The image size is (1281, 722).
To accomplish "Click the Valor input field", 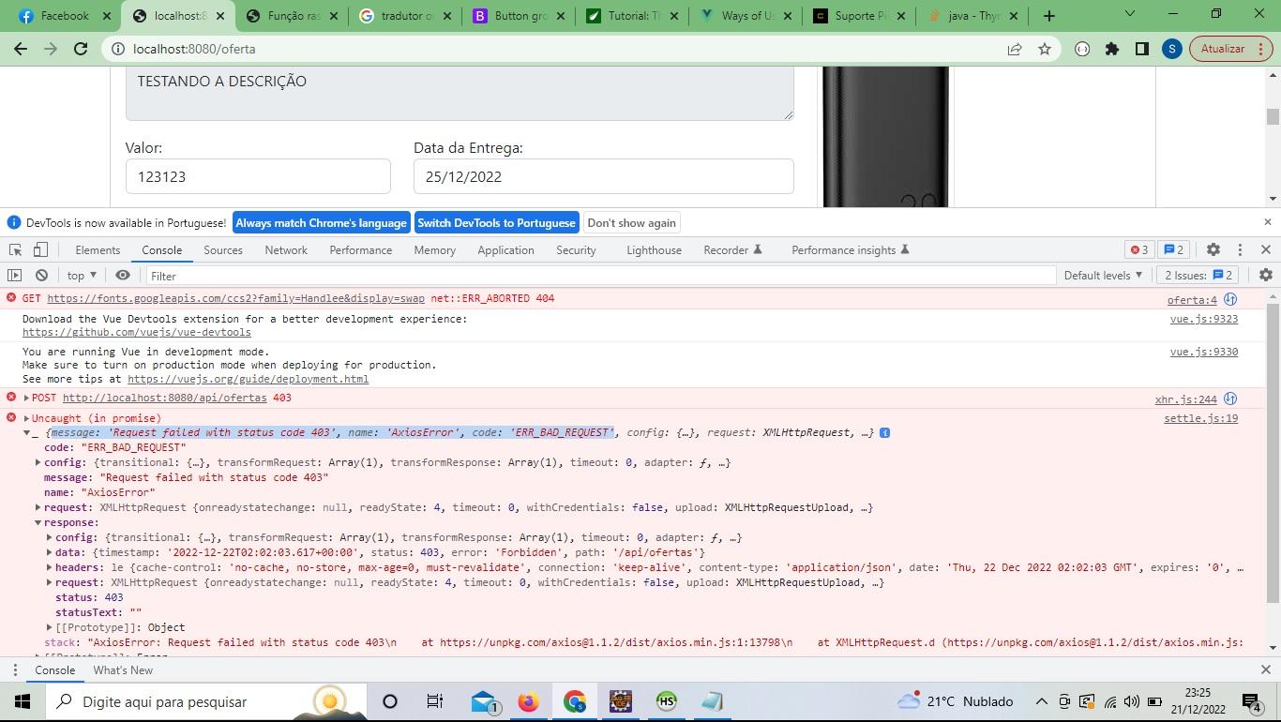I will [258, 176].
